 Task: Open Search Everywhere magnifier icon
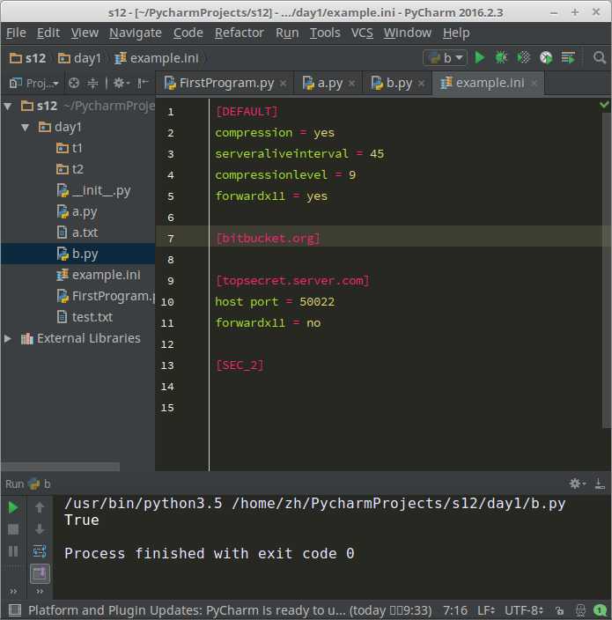pyautogui.click(x=600, y=58)
